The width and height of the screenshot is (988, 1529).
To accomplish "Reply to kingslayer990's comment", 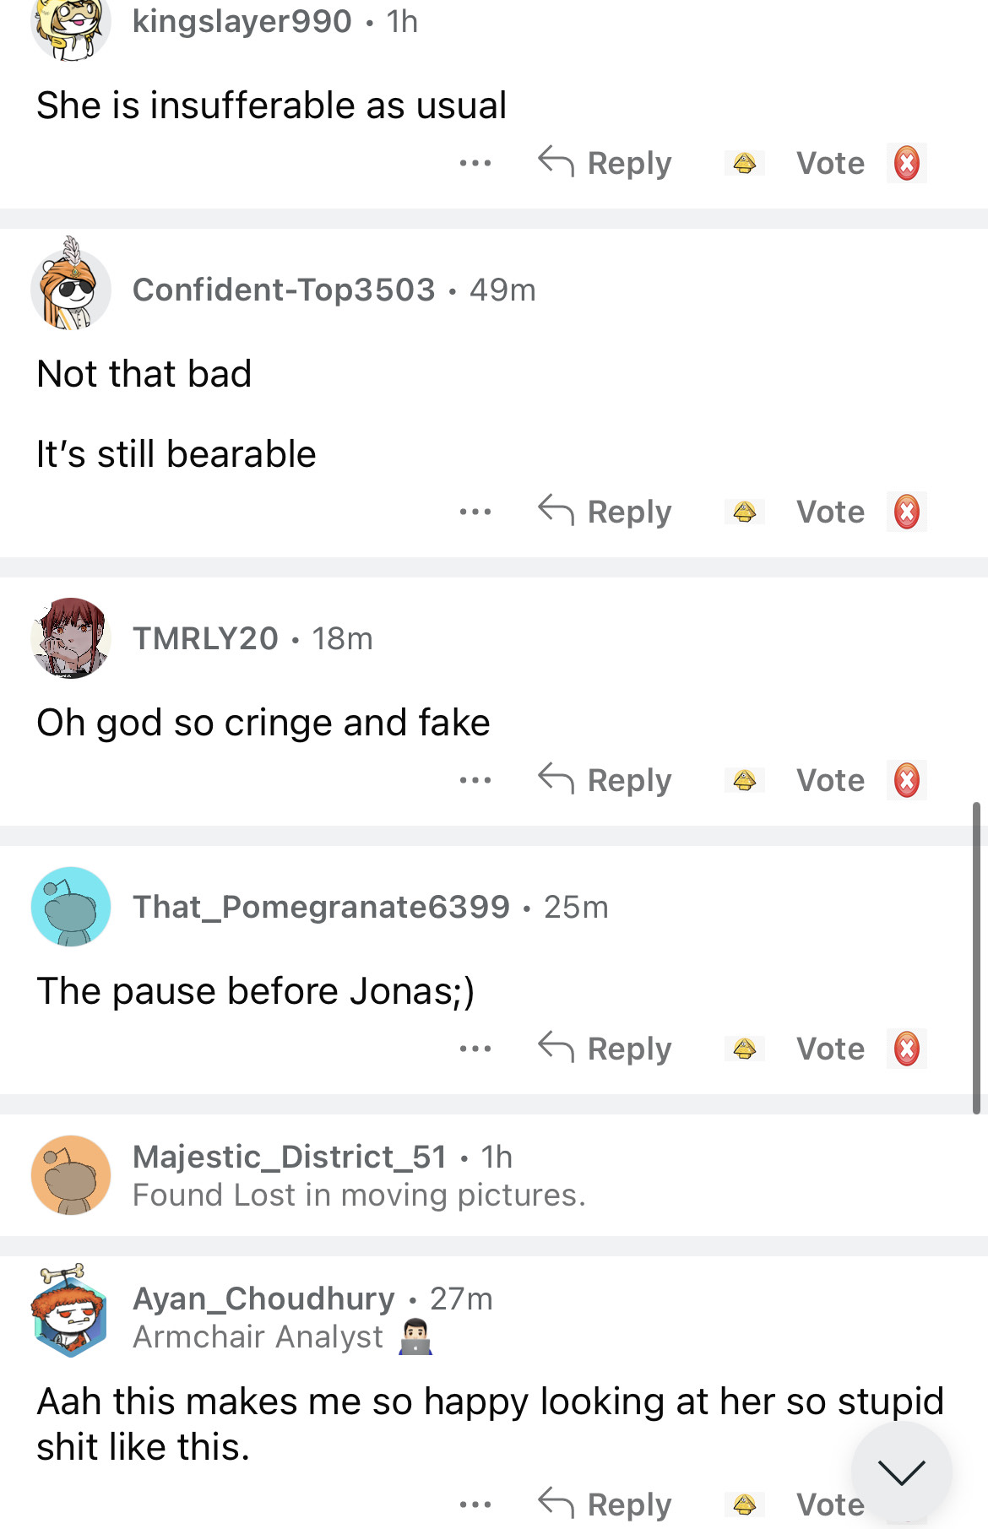I will click(605, 163).
